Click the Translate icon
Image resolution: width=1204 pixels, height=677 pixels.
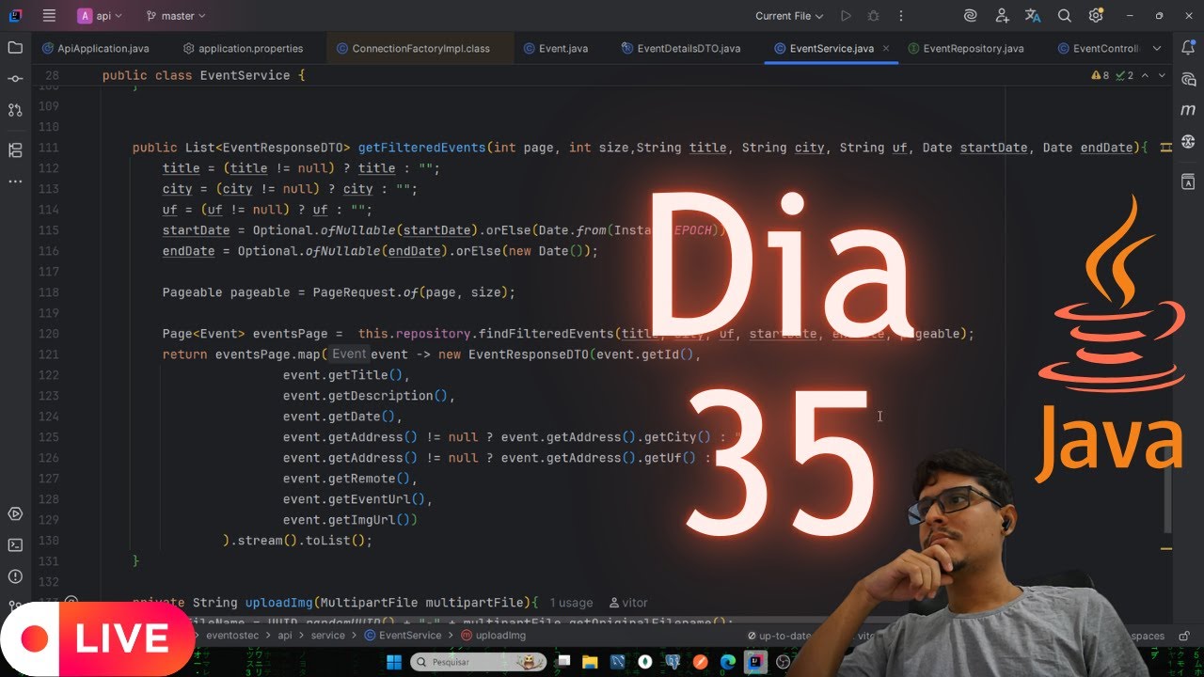coord(1033,16)
